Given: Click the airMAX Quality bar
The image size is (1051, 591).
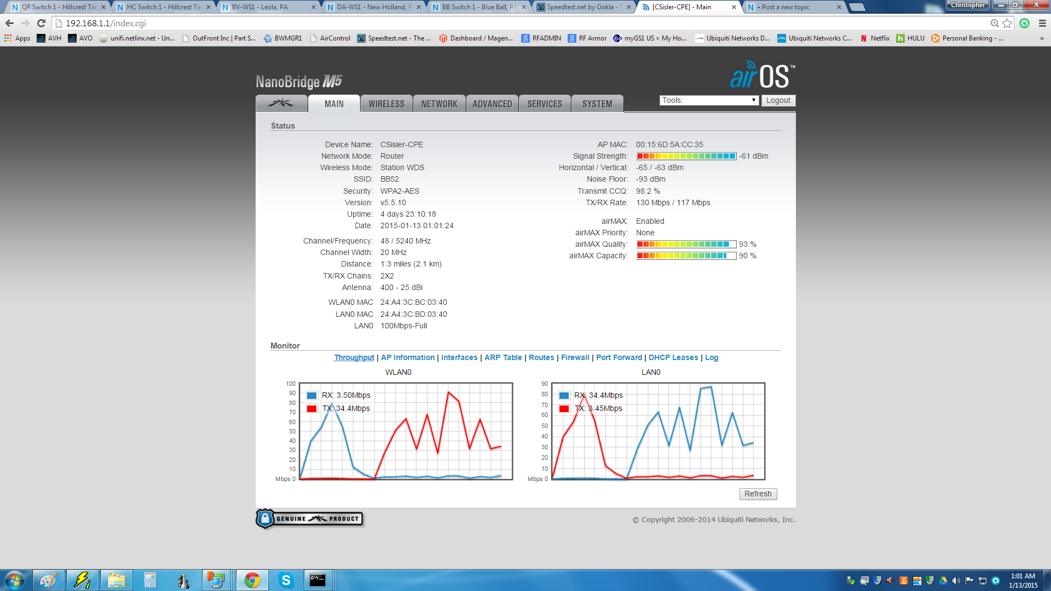Looking at the screenshot, I should [x=686, y=244].
